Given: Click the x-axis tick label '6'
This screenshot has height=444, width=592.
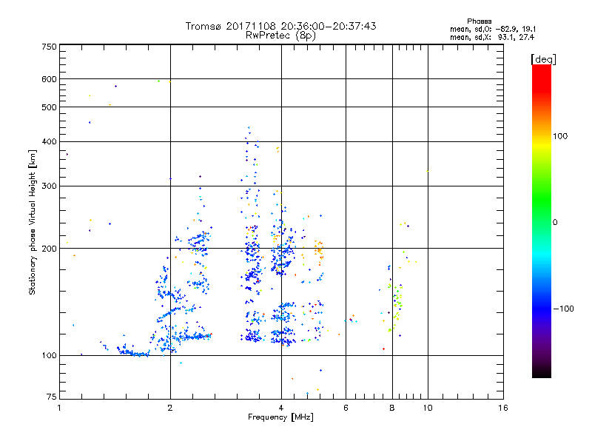Looking at the screenshot, I should point(346,408).
